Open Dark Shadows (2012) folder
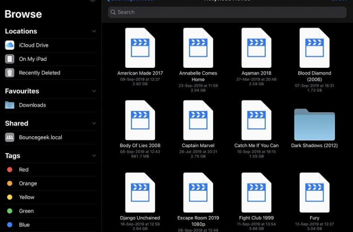Screen dimensions: 353x232 [x=314, y=125]
